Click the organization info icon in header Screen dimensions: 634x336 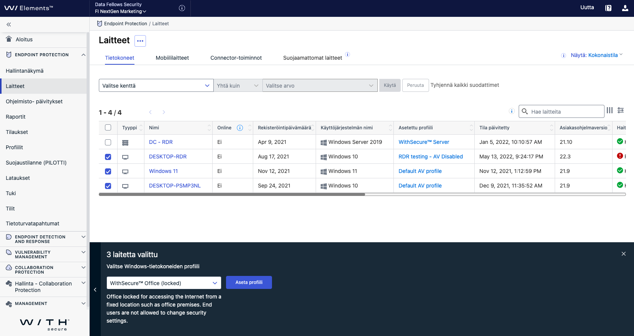click(182, 8)
